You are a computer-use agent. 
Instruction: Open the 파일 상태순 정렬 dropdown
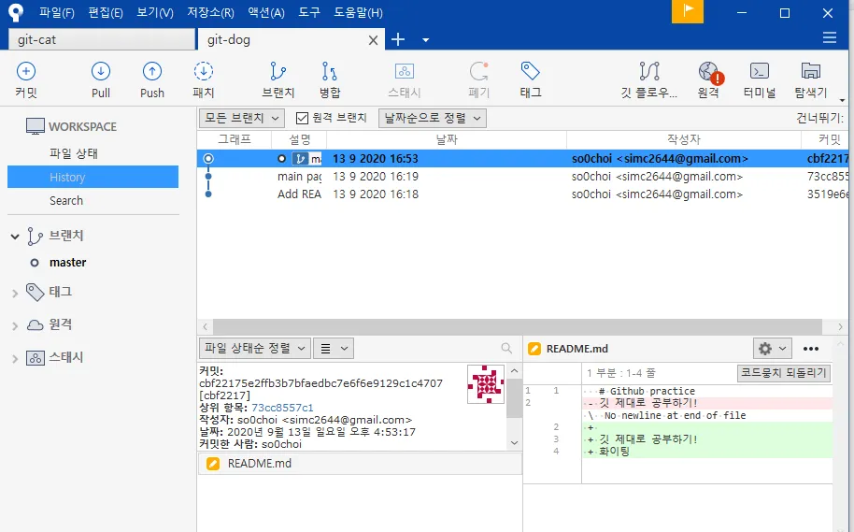pos(254,348)
